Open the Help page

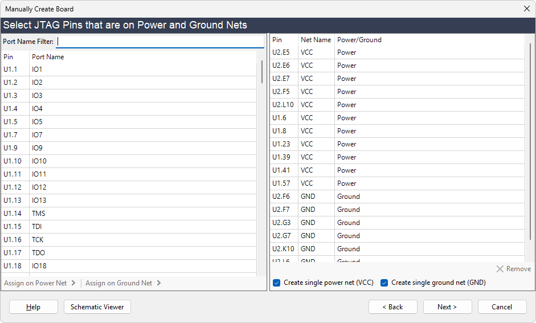coord(34,307)
